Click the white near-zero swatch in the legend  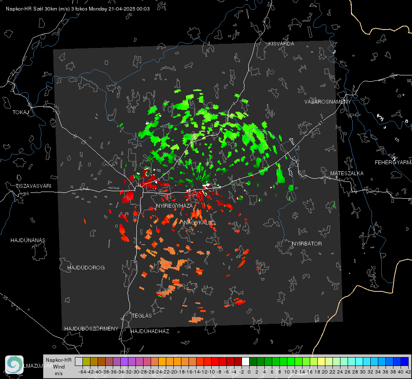tap(245, 361)
